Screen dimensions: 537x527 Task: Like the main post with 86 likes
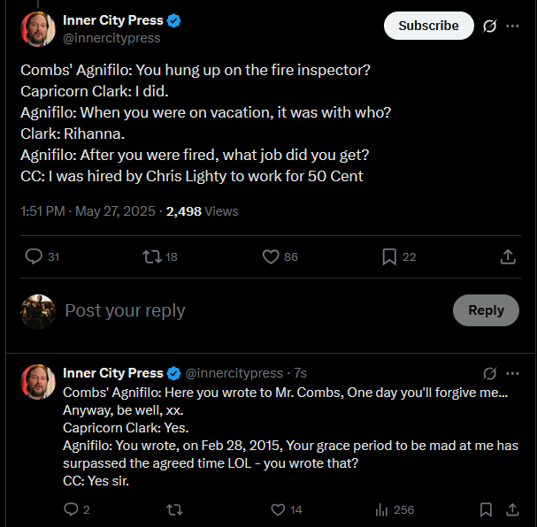(x=280, y=256)
